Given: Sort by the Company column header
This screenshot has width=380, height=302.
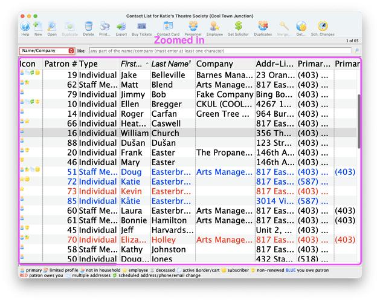Looking at the screenshot, I should [225, 64].
